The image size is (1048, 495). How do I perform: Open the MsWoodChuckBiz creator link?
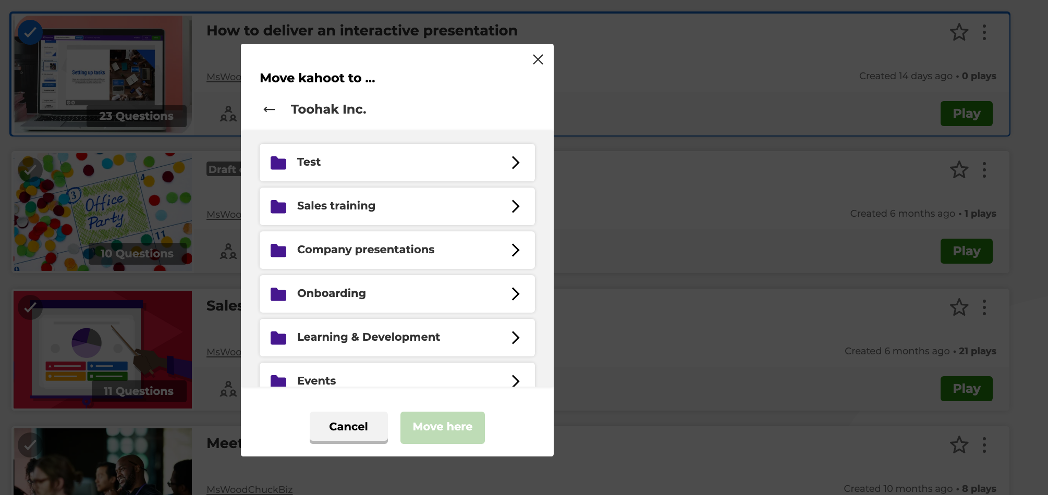tap(249, 489)
